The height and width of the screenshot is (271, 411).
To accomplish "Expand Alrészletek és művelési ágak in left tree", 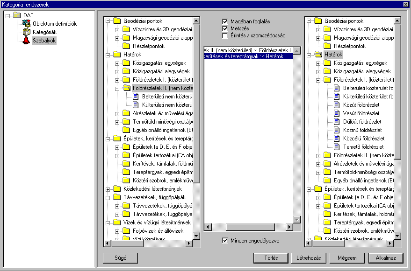I will (117, 113).
